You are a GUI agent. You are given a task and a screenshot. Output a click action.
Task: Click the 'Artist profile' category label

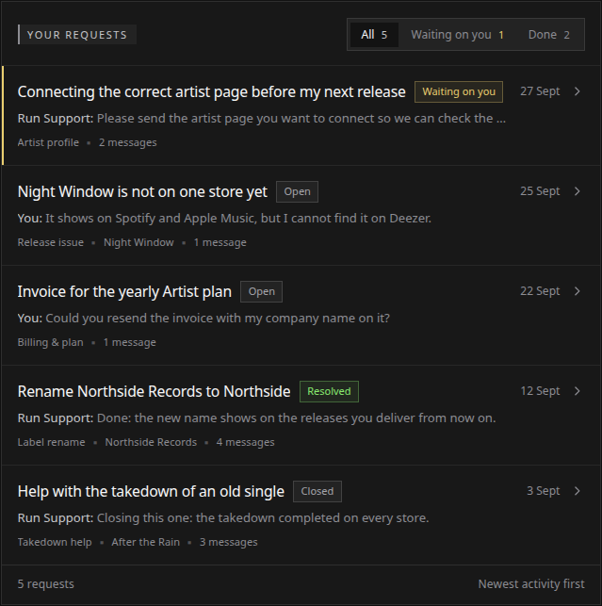coord(48,142)
